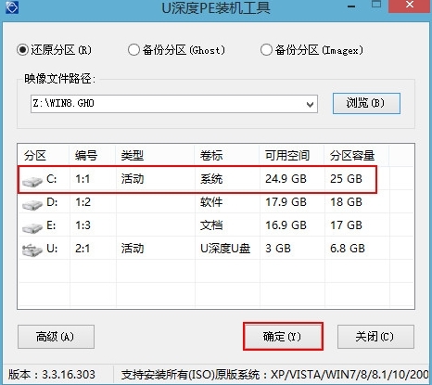Click the U: USB drive icon
Screen dimensions: 432x385
coord(32,250)
